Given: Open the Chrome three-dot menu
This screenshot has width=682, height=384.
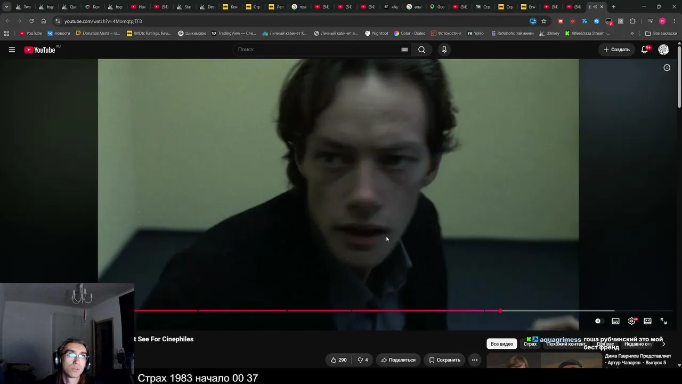Looking at the screenshot, I should (674, 21).
